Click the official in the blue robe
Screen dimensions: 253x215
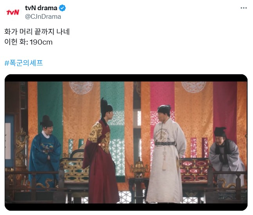pyautogui.click(x=45, y=152)
